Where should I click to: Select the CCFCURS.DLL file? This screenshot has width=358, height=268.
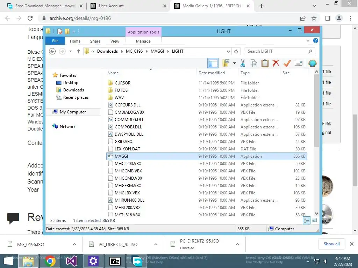[206, 105]
